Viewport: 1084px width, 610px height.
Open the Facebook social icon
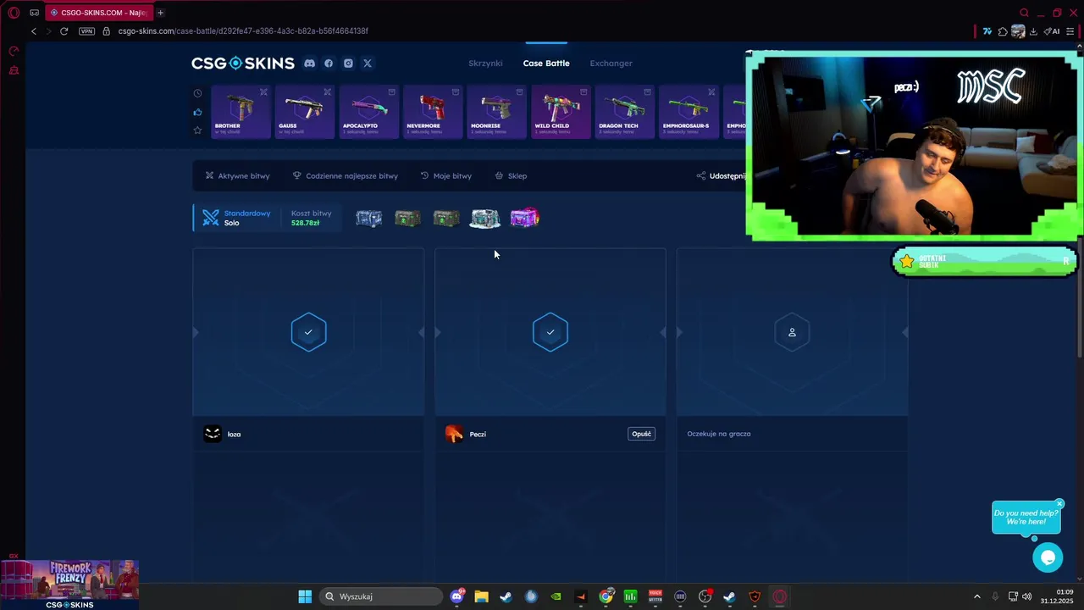[329, 64]
